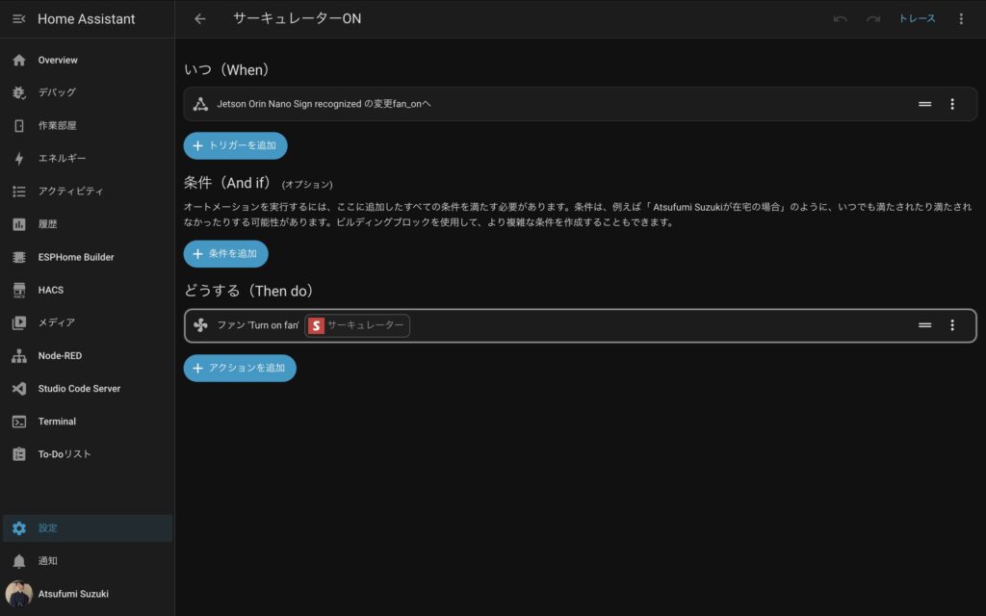Image resolution: width=986 pixels, height=616 pixels.
Task: Open the Overview dashboard
Action: [58, 61]
